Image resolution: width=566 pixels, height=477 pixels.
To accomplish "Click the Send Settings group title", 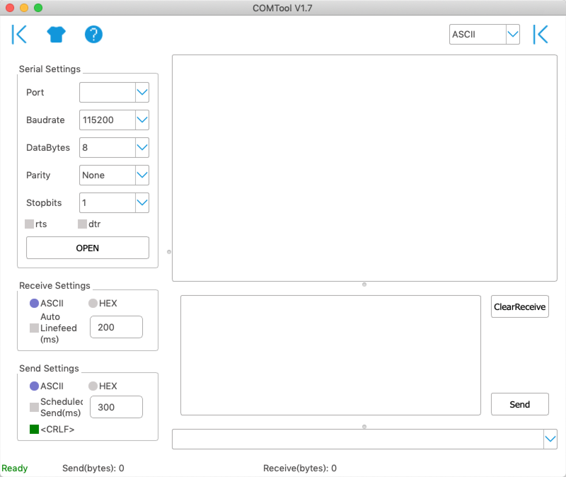I will 49,368.
